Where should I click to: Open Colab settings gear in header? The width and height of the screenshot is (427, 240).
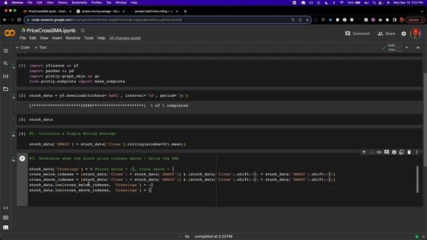click(404, 33)
